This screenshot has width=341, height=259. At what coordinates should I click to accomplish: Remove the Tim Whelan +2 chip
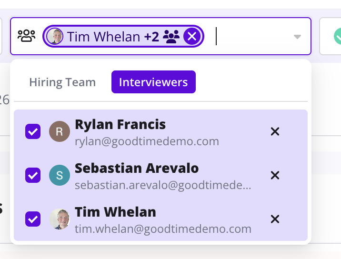tap(191, 36)
